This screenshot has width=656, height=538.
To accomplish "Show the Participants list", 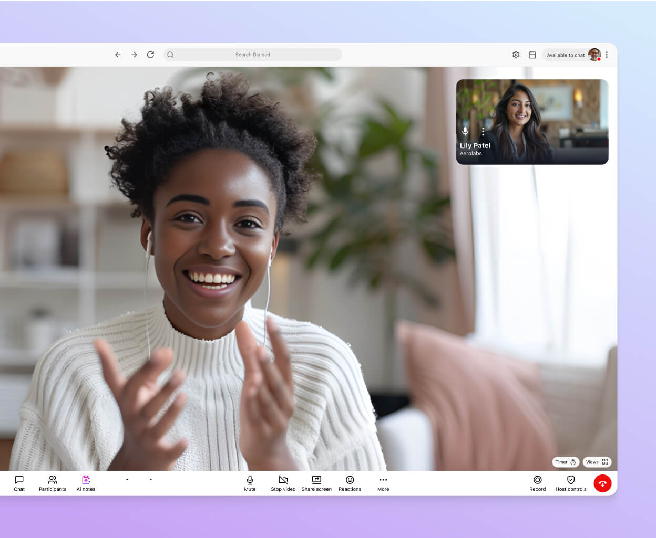I will click(x=52, y=483).
